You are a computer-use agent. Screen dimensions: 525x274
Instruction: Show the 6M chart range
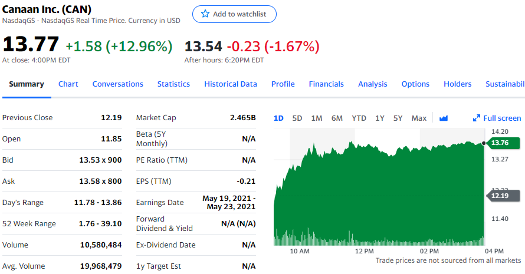pyautogui.click(x=337, y=118)
